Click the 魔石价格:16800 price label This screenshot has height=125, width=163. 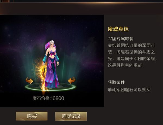point(48,98)
